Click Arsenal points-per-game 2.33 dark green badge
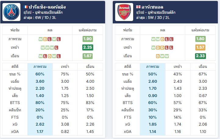Screen dimensions: 220x139 (200, 56)
